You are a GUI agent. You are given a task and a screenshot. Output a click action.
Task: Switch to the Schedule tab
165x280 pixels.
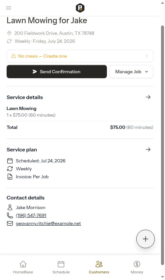[61, 267]
